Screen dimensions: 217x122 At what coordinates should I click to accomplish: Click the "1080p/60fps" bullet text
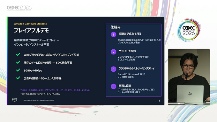tap(33, 71)
